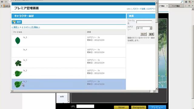This screenshot has width=194, height=109.
Task: Click the tab strip scroll-right chevron
Action: point(186,6)
